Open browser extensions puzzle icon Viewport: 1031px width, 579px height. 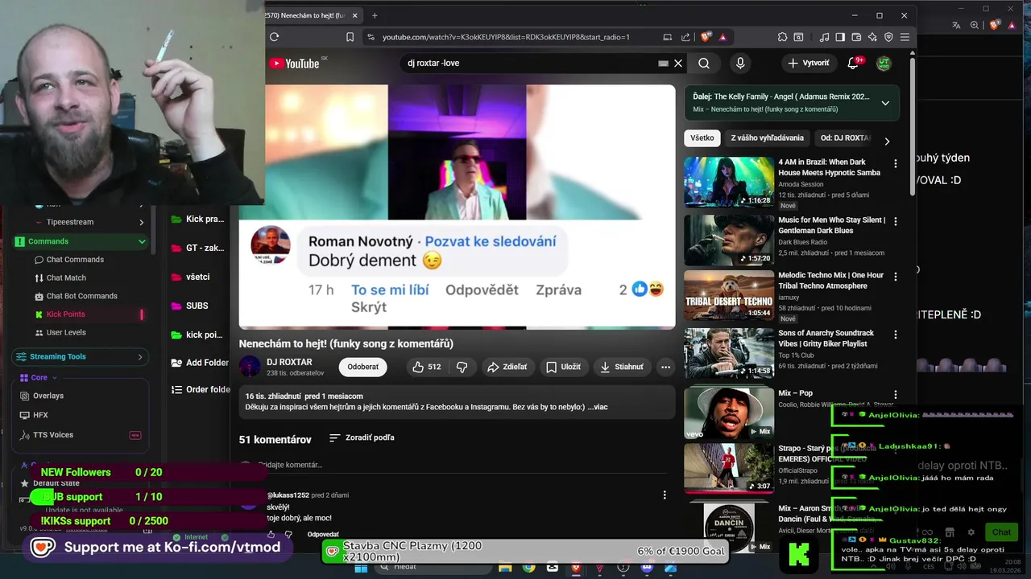(x=782, y=37)
